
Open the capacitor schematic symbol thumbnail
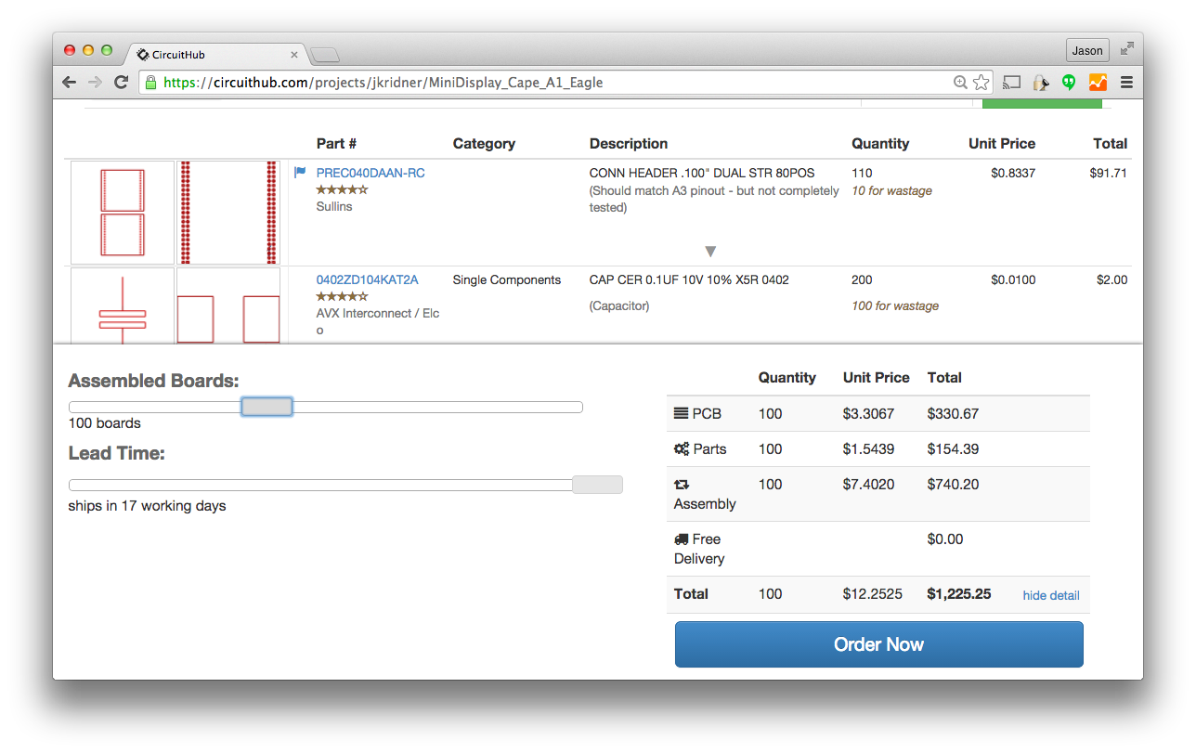tap(123, 306)
